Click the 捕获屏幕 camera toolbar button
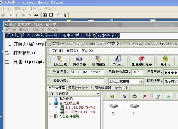The height and width of the screenshot is (129, 178). pos(79,61)
